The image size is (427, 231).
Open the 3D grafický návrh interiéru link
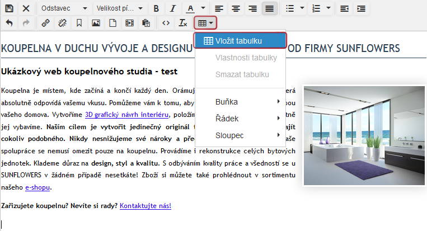(126, 115)
